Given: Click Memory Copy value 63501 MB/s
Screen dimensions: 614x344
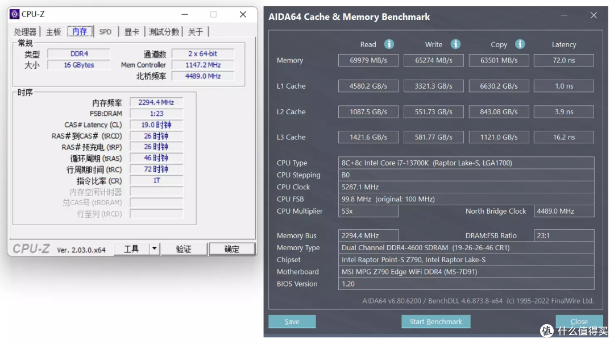Looking at the screenshot, I should pyautogui.click(x=499, y=60).
